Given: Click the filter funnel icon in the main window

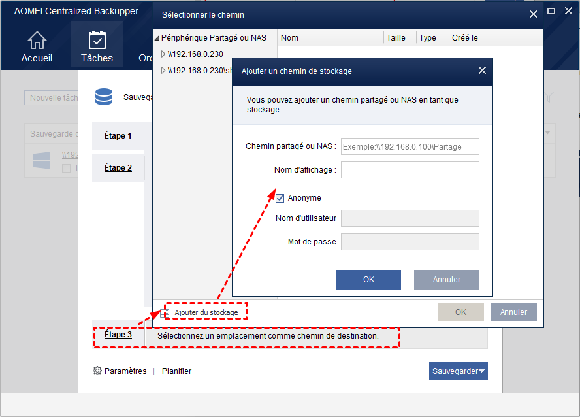Looking at the screenshot, I should [549, 97].
